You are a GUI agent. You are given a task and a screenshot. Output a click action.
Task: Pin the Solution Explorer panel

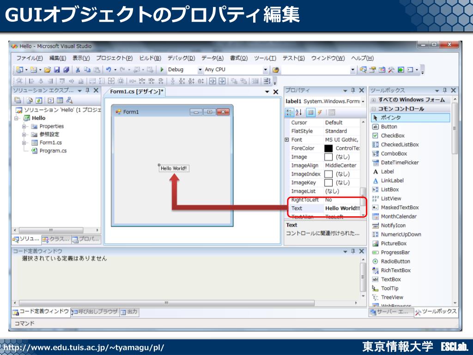[x=87, y=90]
